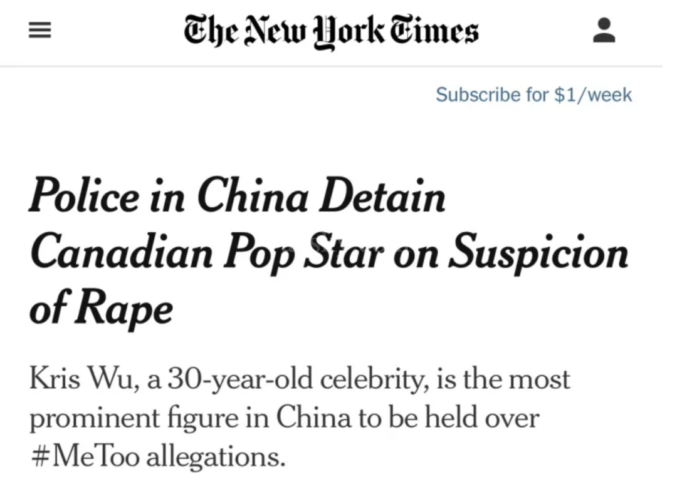The image size is (677, 482).
Task: Click the #MeToo hashtag in the summary
Action: pos(84,456)
